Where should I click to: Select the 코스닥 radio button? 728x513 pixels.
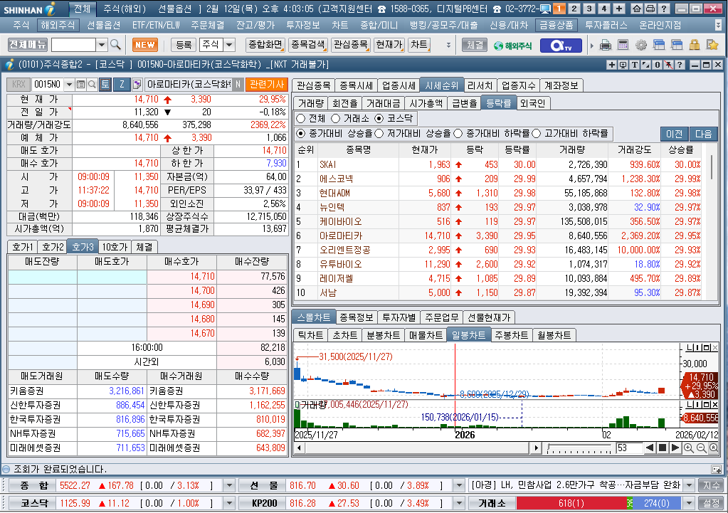[x=379, y=118]
